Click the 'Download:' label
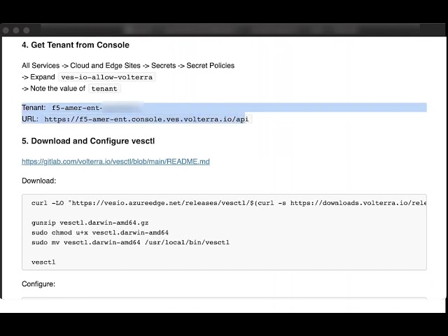The image size is (448, 336). pyautogui.click(x=39, y=181)
